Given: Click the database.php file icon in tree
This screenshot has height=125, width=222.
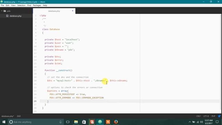Looking at the screenshot, I should click(x=7, y=16).
